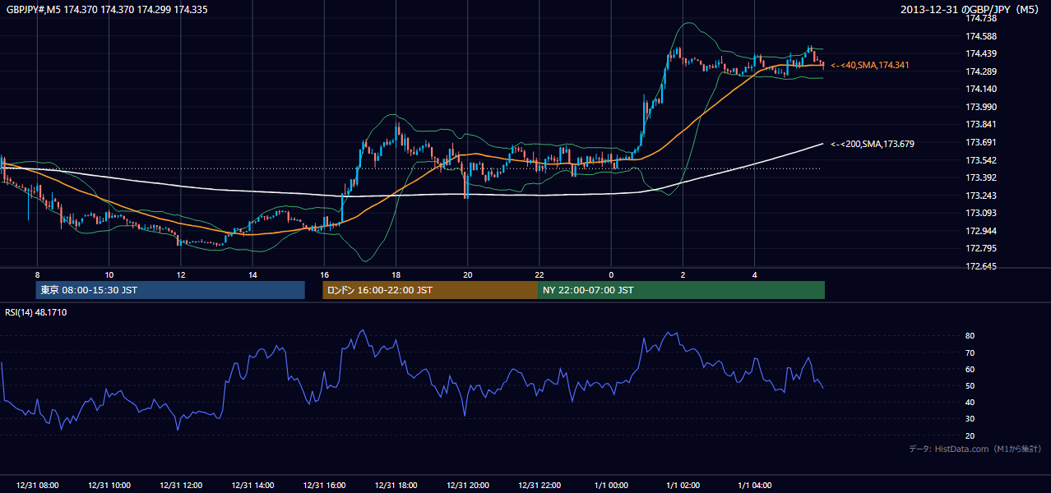This screenshot has height=493, width=1051.
Task: Click the hour label 14 on chart axis
Action: (252, 274)
